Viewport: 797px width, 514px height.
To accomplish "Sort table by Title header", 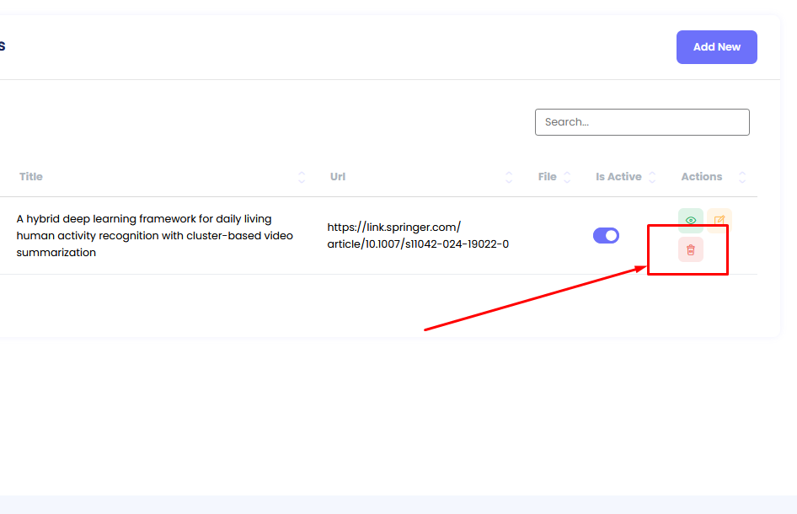I will click(x=31, y=177).
